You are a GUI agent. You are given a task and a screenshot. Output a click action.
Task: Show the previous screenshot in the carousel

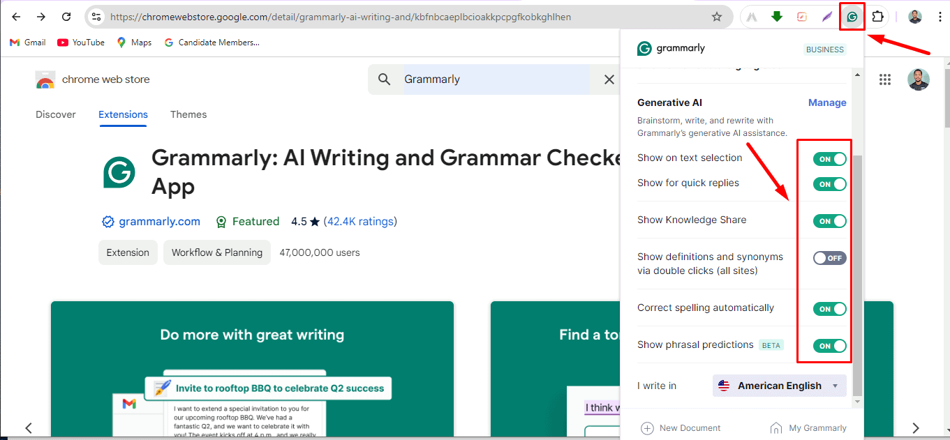29,427
